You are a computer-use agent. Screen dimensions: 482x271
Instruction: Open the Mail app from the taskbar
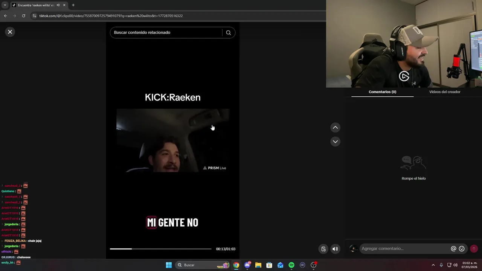coord(280,265)
